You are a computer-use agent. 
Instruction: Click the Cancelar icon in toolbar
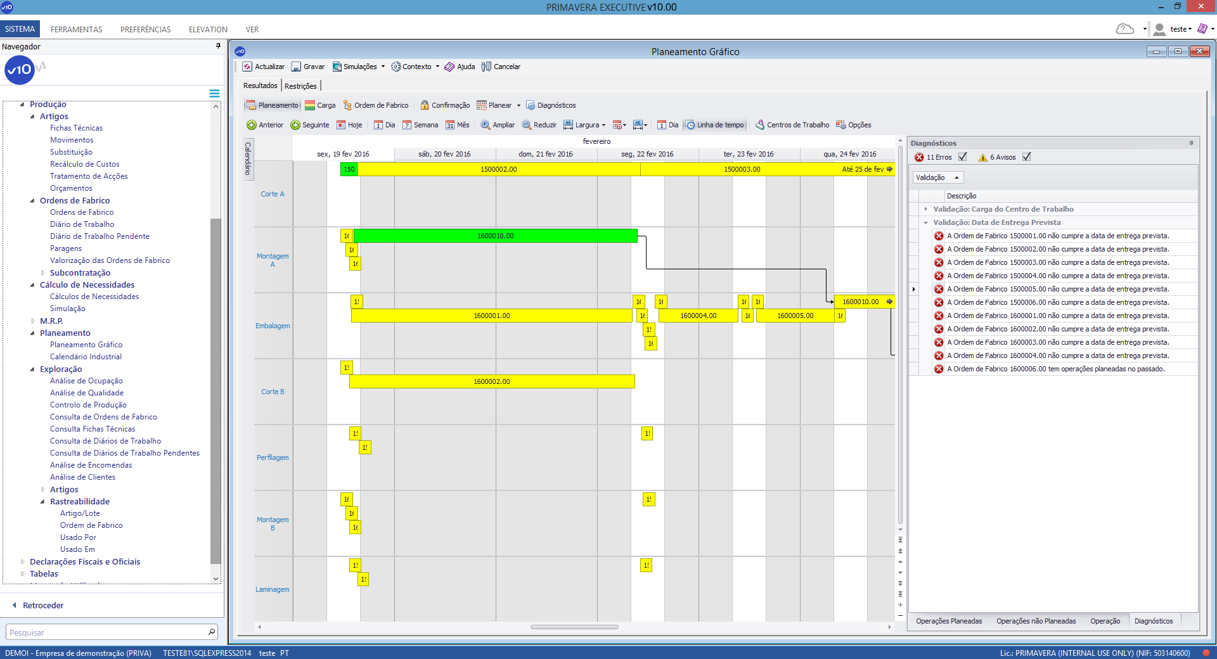tap(486, 67)
